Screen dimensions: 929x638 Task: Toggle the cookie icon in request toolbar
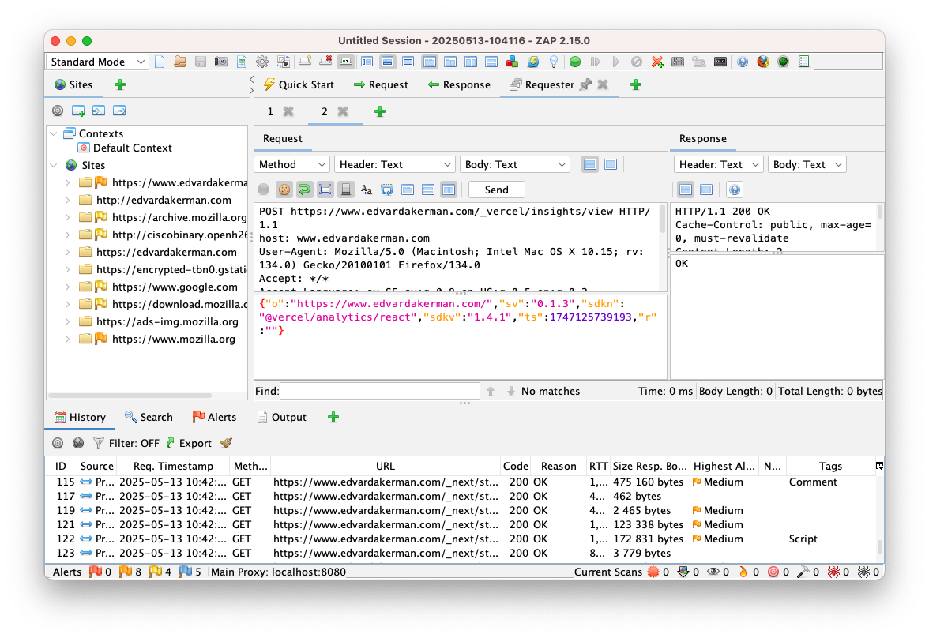[x=284, y=190]
